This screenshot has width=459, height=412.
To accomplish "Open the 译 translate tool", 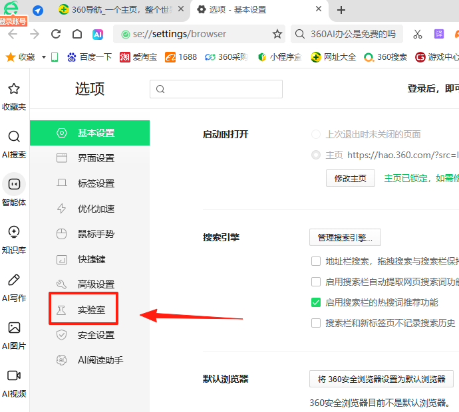I will [439, 34].
